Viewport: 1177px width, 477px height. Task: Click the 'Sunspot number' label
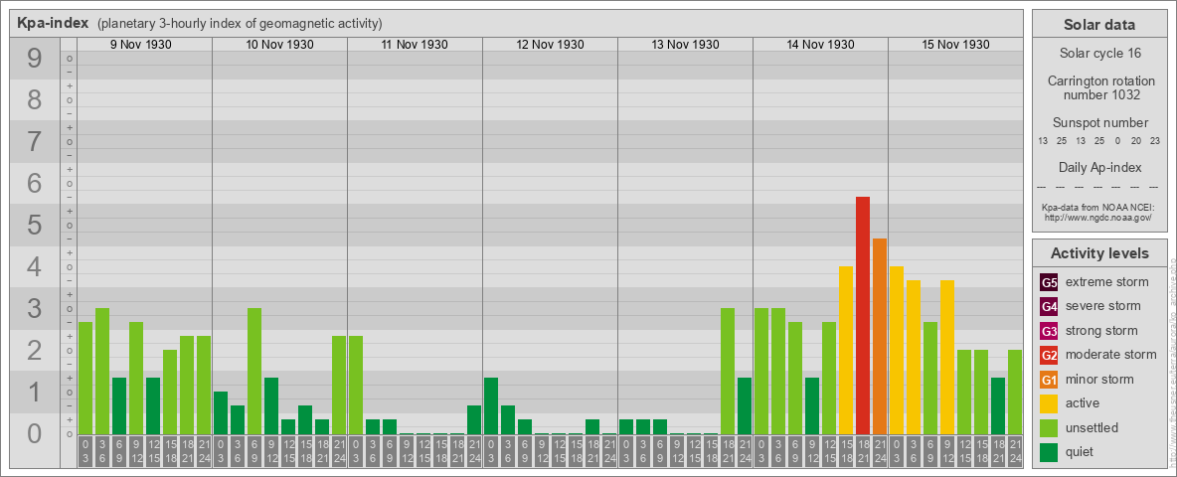1099,123
